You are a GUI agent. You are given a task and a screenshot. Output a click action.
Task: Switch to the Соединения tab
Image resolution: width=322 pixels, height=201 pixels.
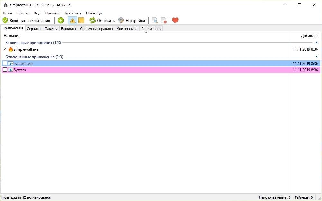[x=151, y=29]
